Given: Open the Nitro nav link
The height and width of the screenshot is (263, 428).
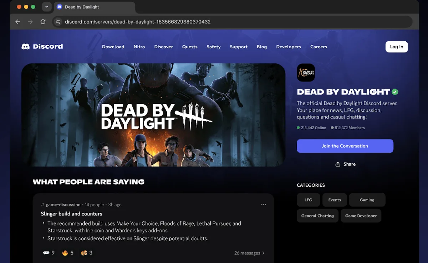Looking at the screenshot, I should [139, 47].
